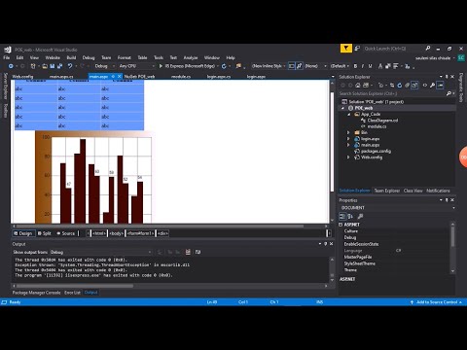Expand the login.aspx node

tap(348, 139)
